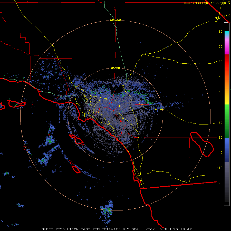Click the -10 value on the dBZ scale

click(219, 168)
